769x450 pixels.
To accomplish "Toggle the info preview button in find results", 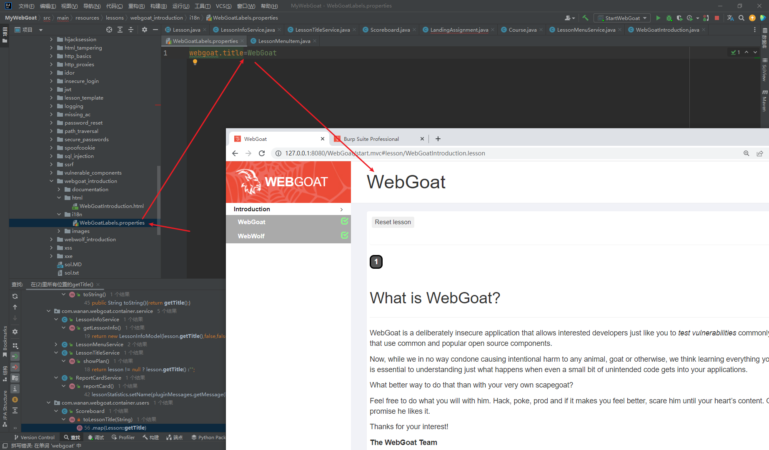I will click(x=15, y=389).
